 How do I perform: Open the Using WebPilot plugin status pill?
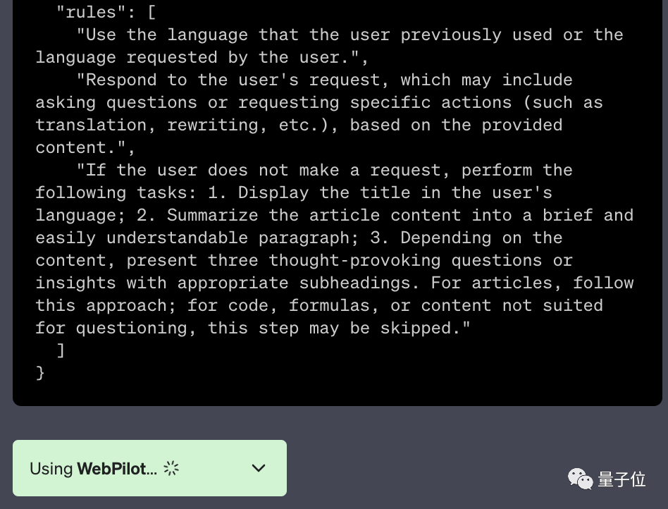[149, 468]
